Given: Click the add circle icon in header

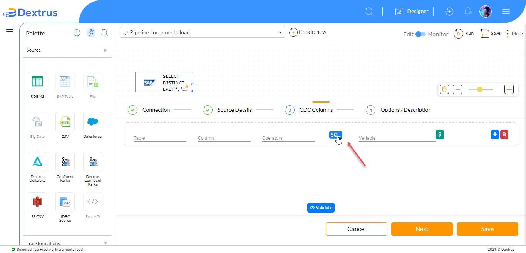Looking at the screenshot, I should point(449,12).
